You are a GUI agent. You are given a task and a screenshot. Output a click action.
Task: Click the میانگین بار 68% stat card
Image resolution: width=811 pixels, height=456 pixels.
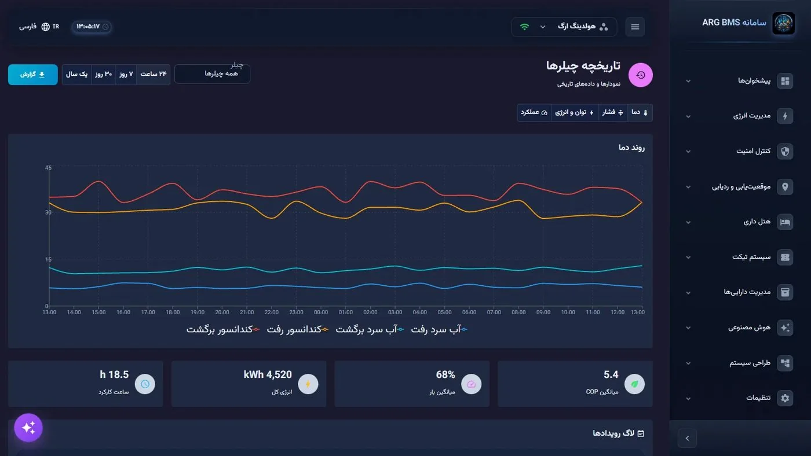coord(412,384)
